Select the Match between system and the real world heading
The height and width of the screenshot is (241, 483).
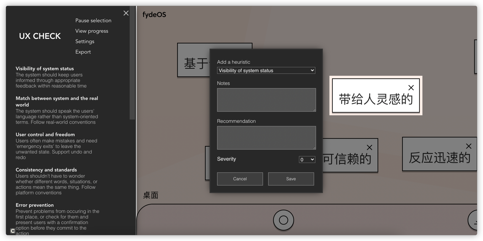[x=57, y=101]
